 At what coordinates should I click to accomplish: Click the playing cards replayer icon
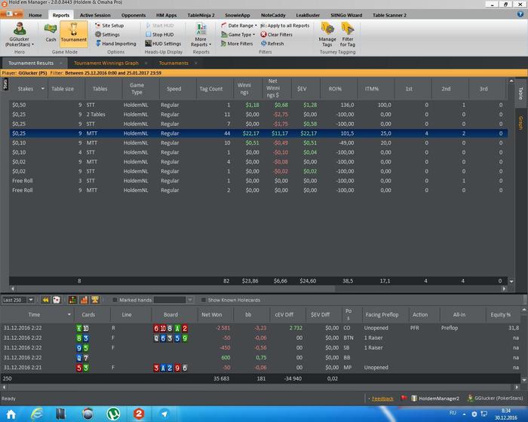coord(57,299)
